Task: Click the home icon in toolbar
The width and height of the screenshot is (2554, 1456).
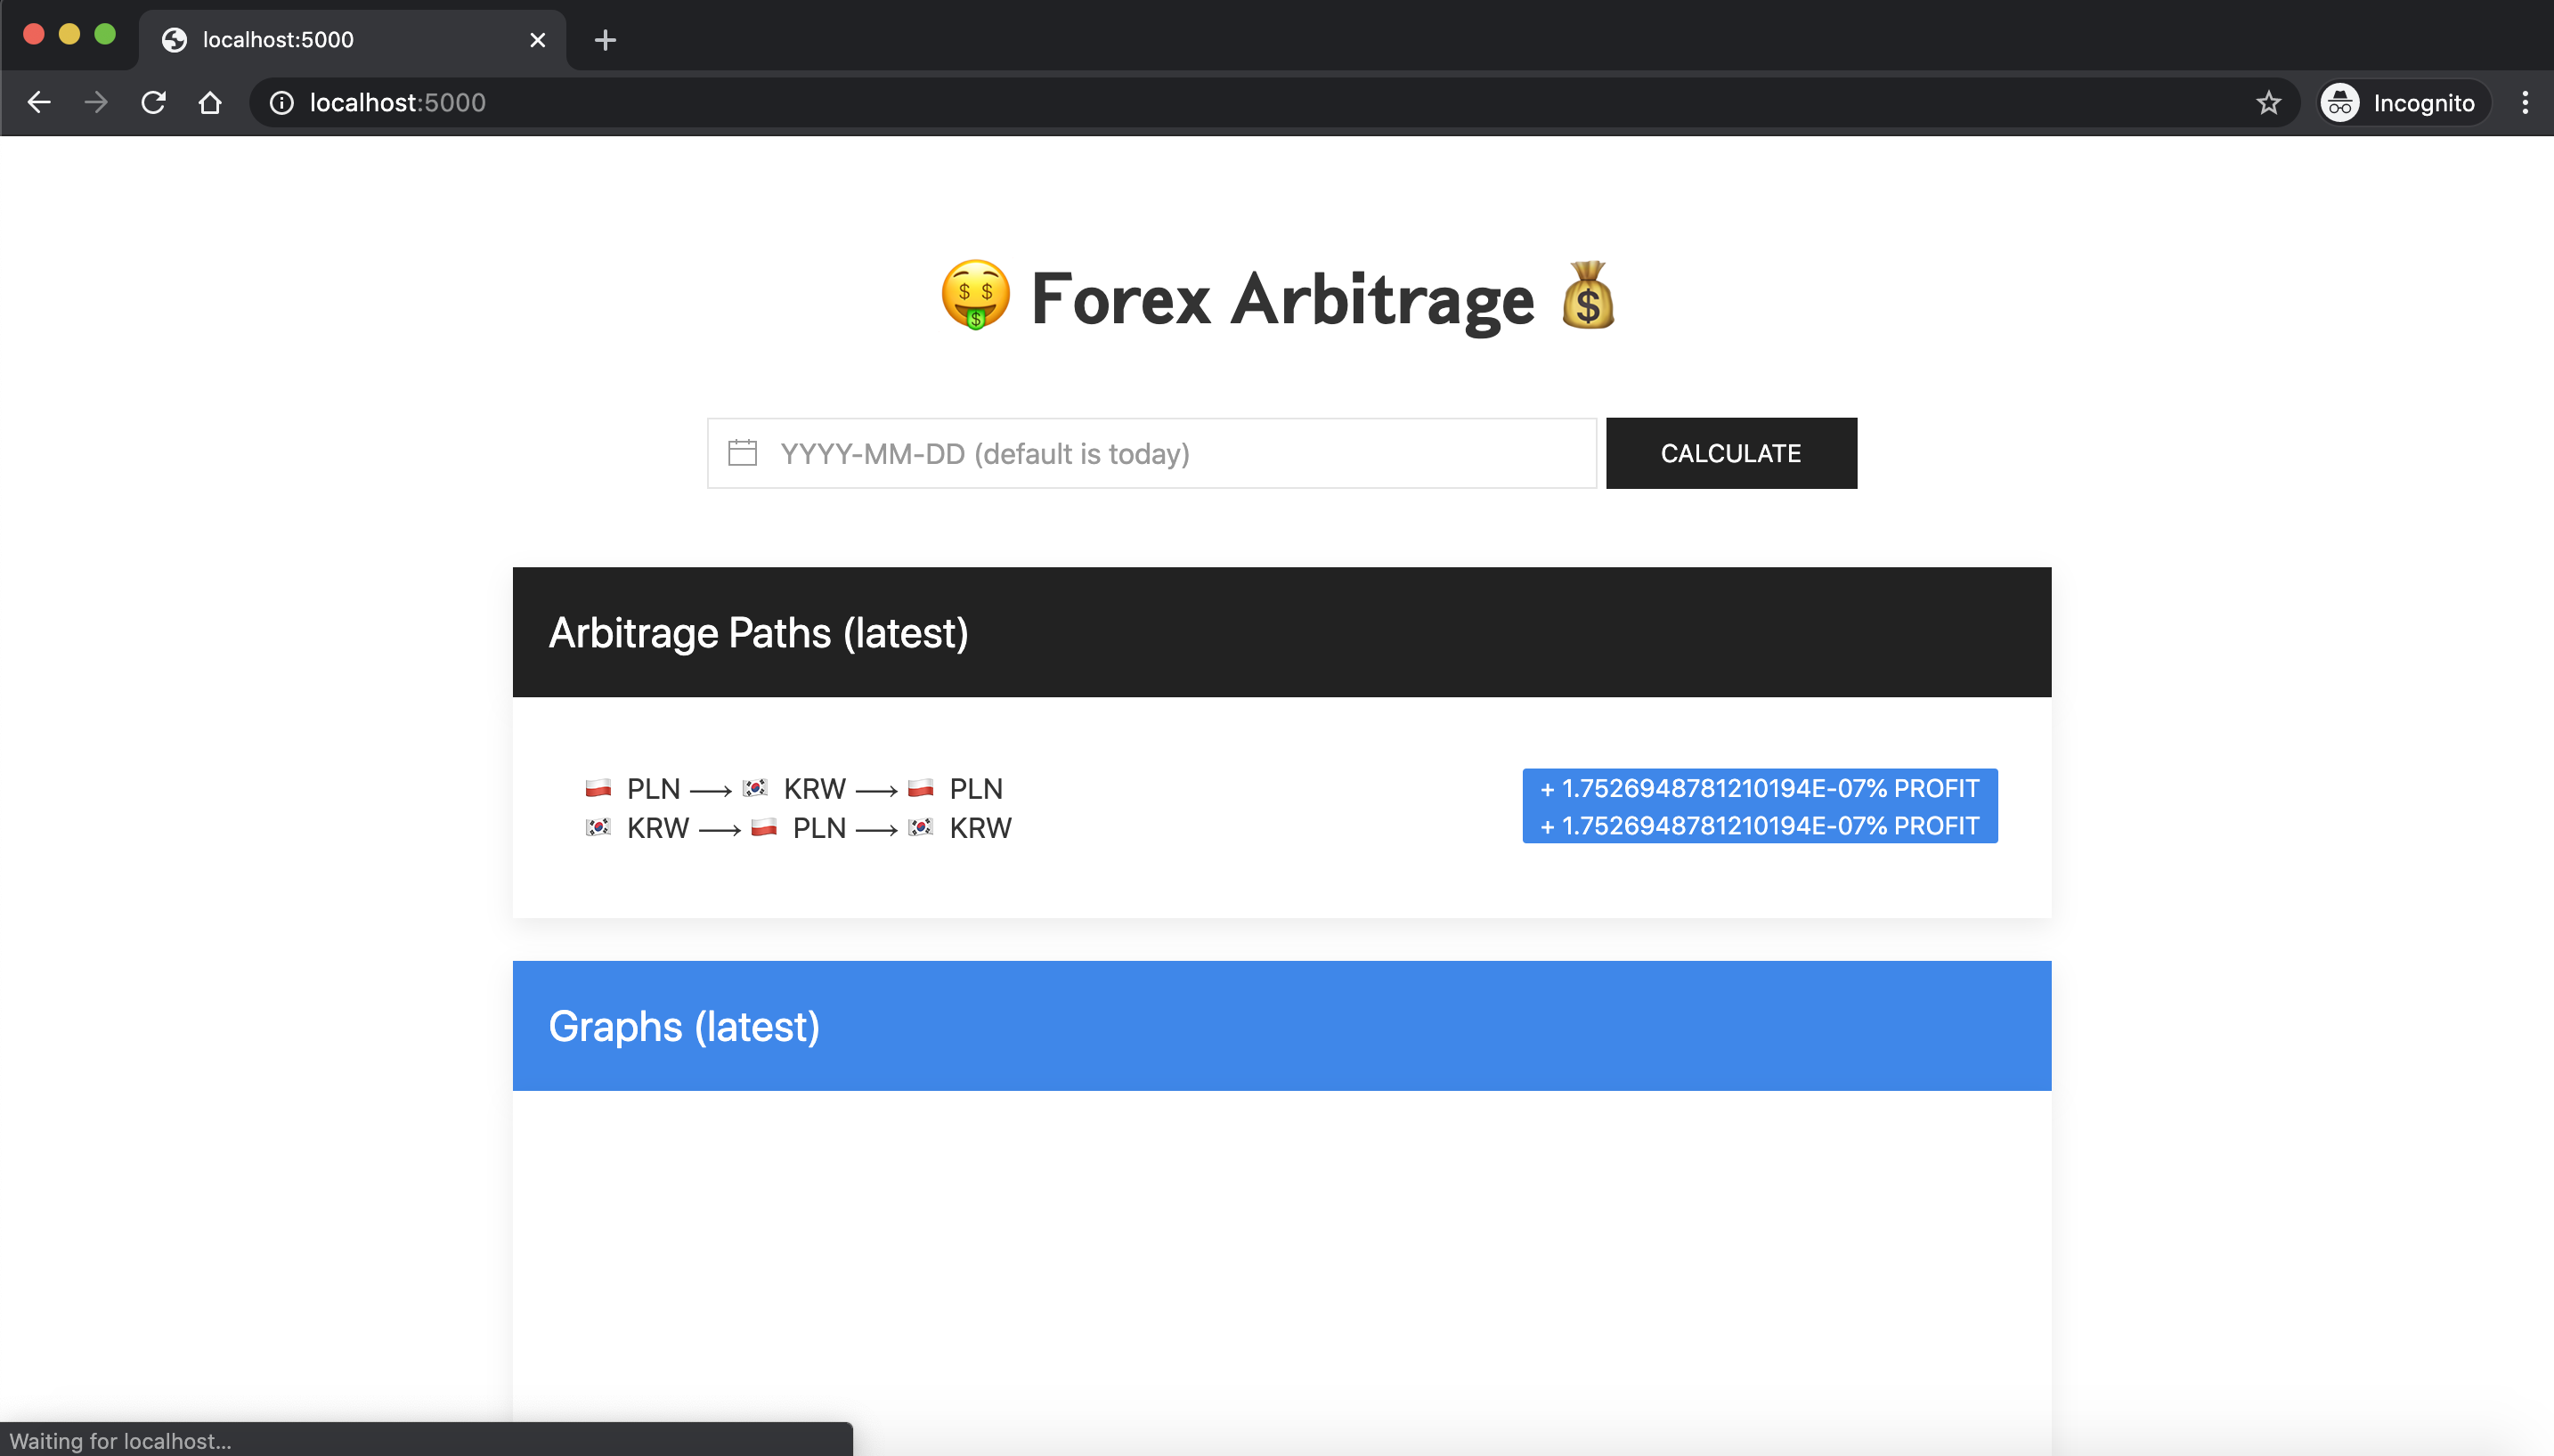Action: (210, 102)
